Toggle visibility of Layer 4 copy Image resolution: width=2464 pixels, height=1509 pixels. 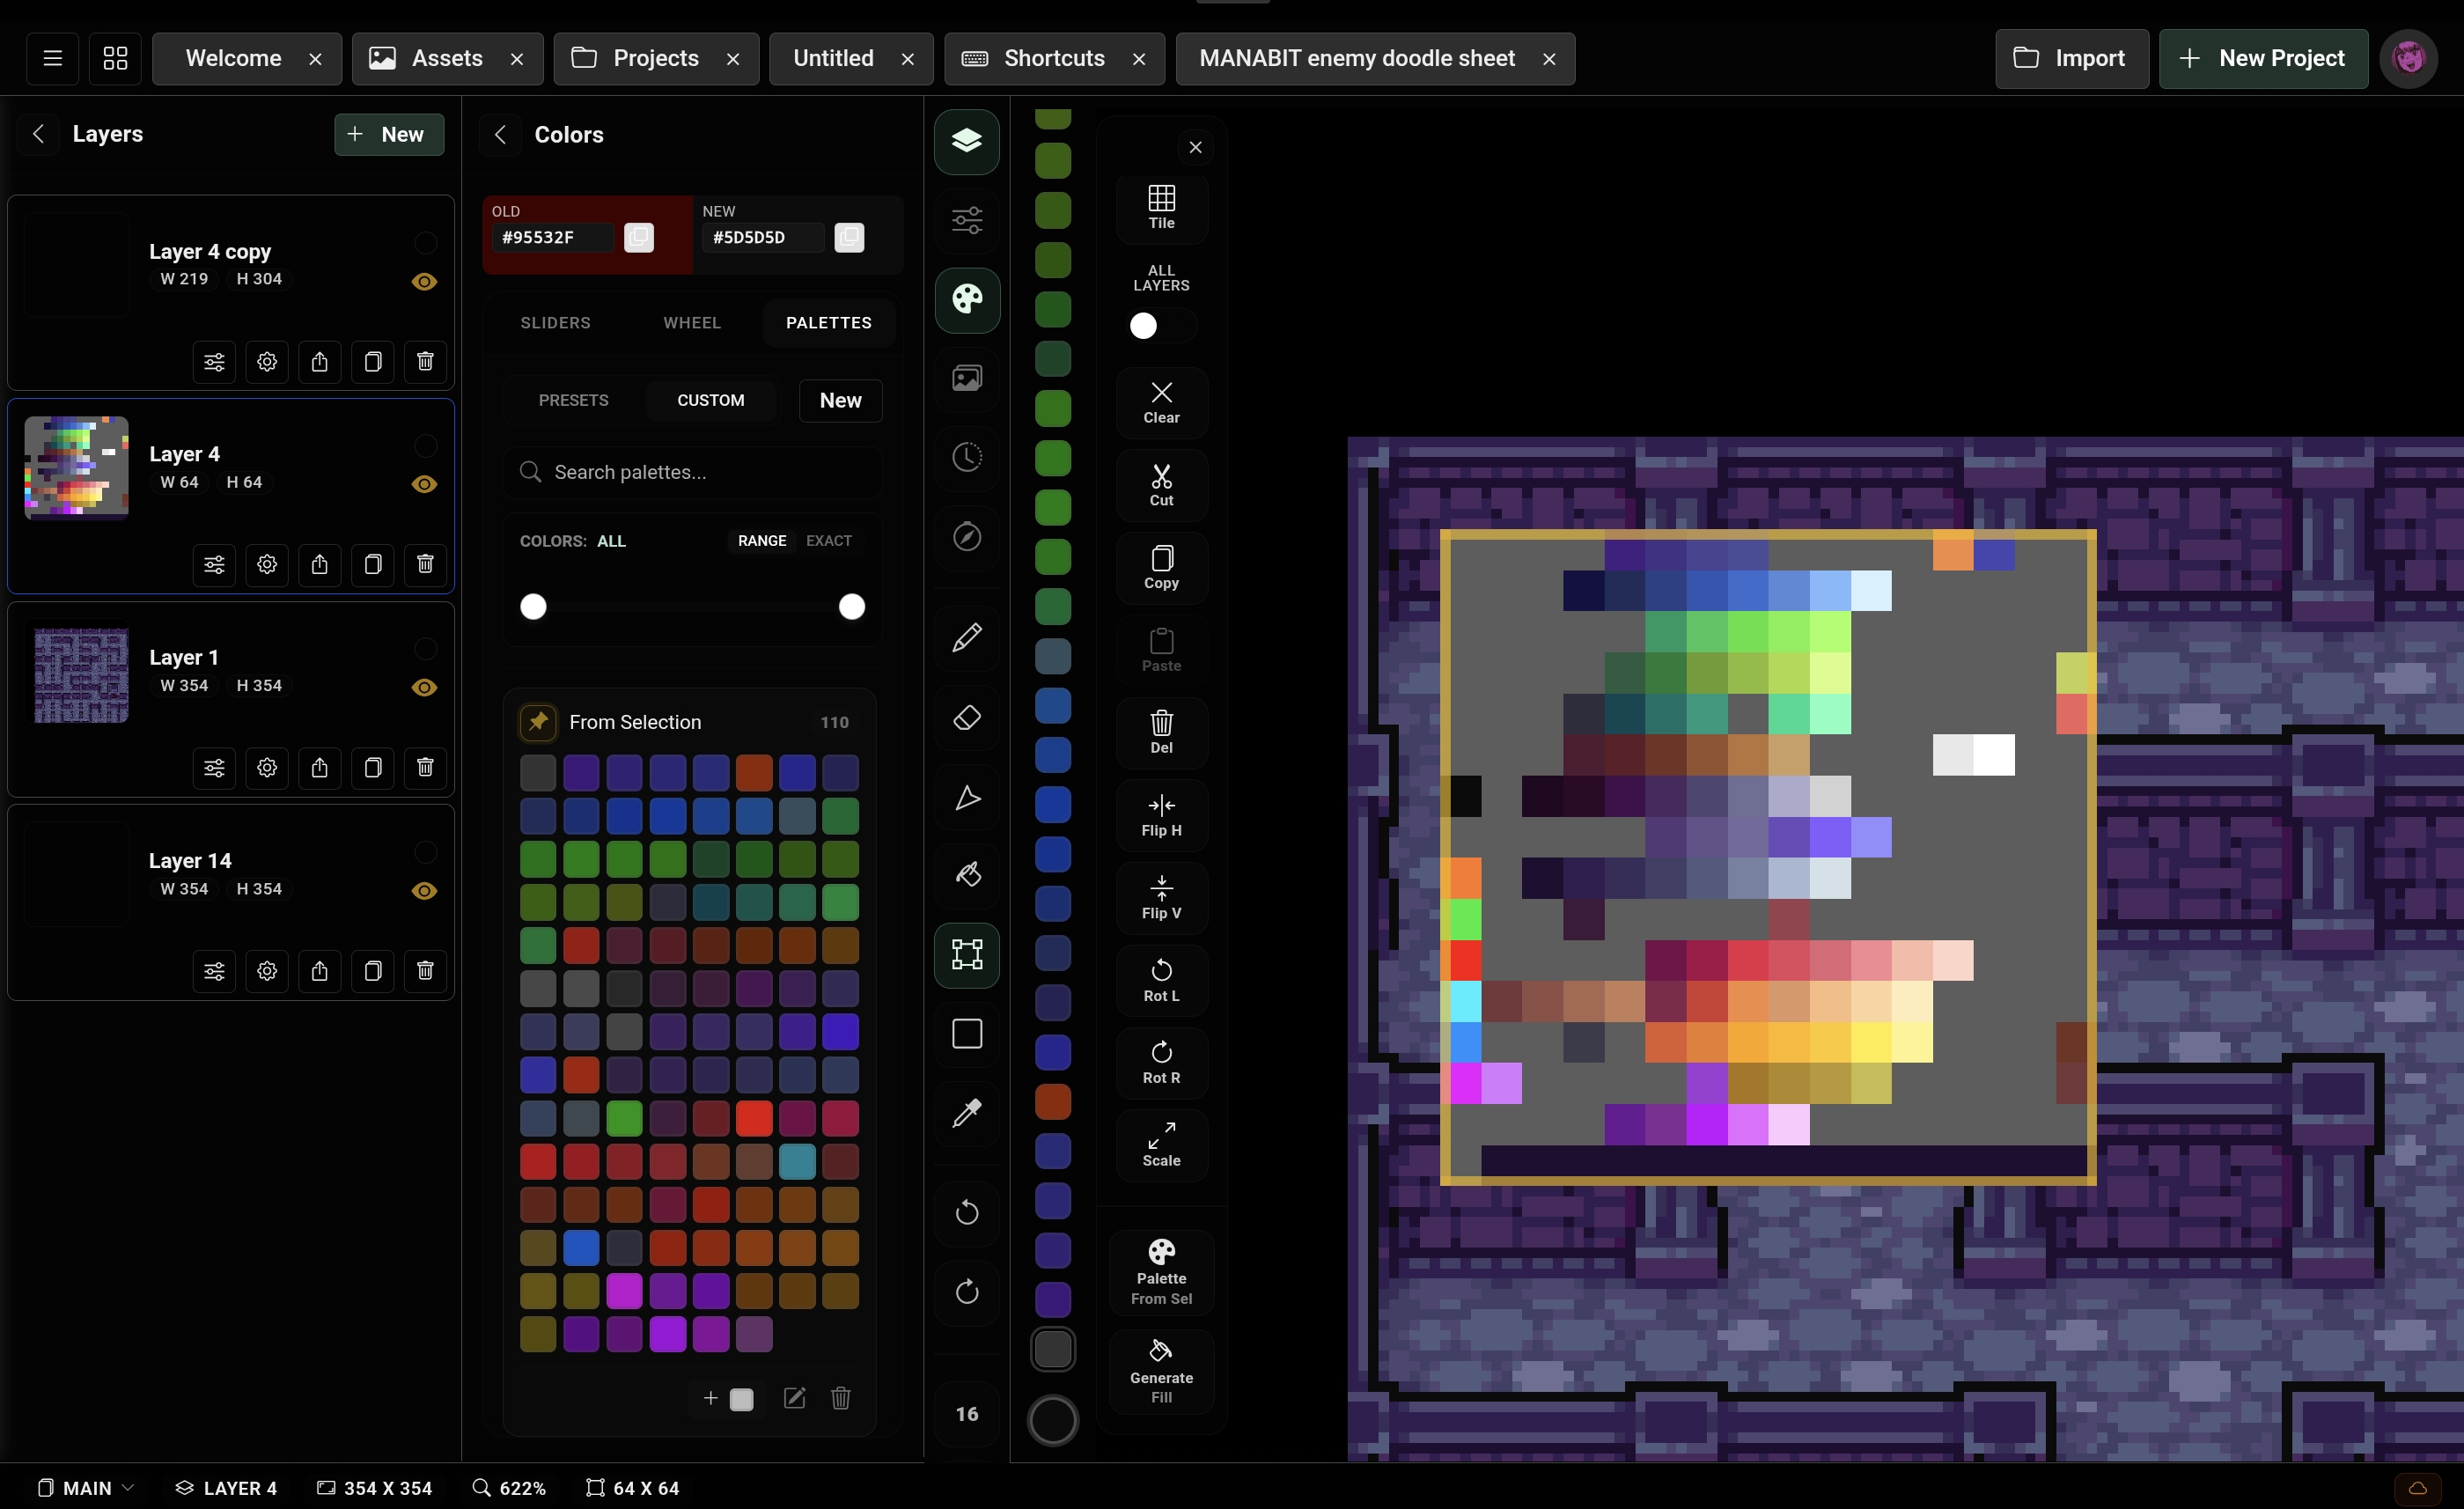[x=424, y=281]
